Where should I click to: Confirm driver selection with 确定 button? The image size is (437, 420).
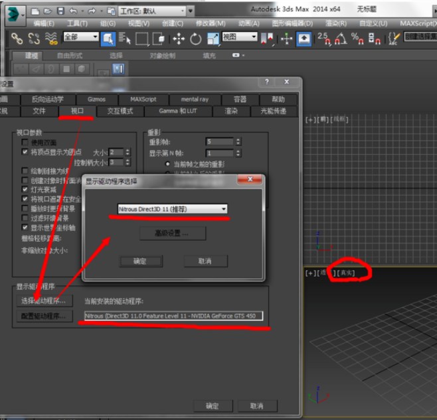point(141,261)
